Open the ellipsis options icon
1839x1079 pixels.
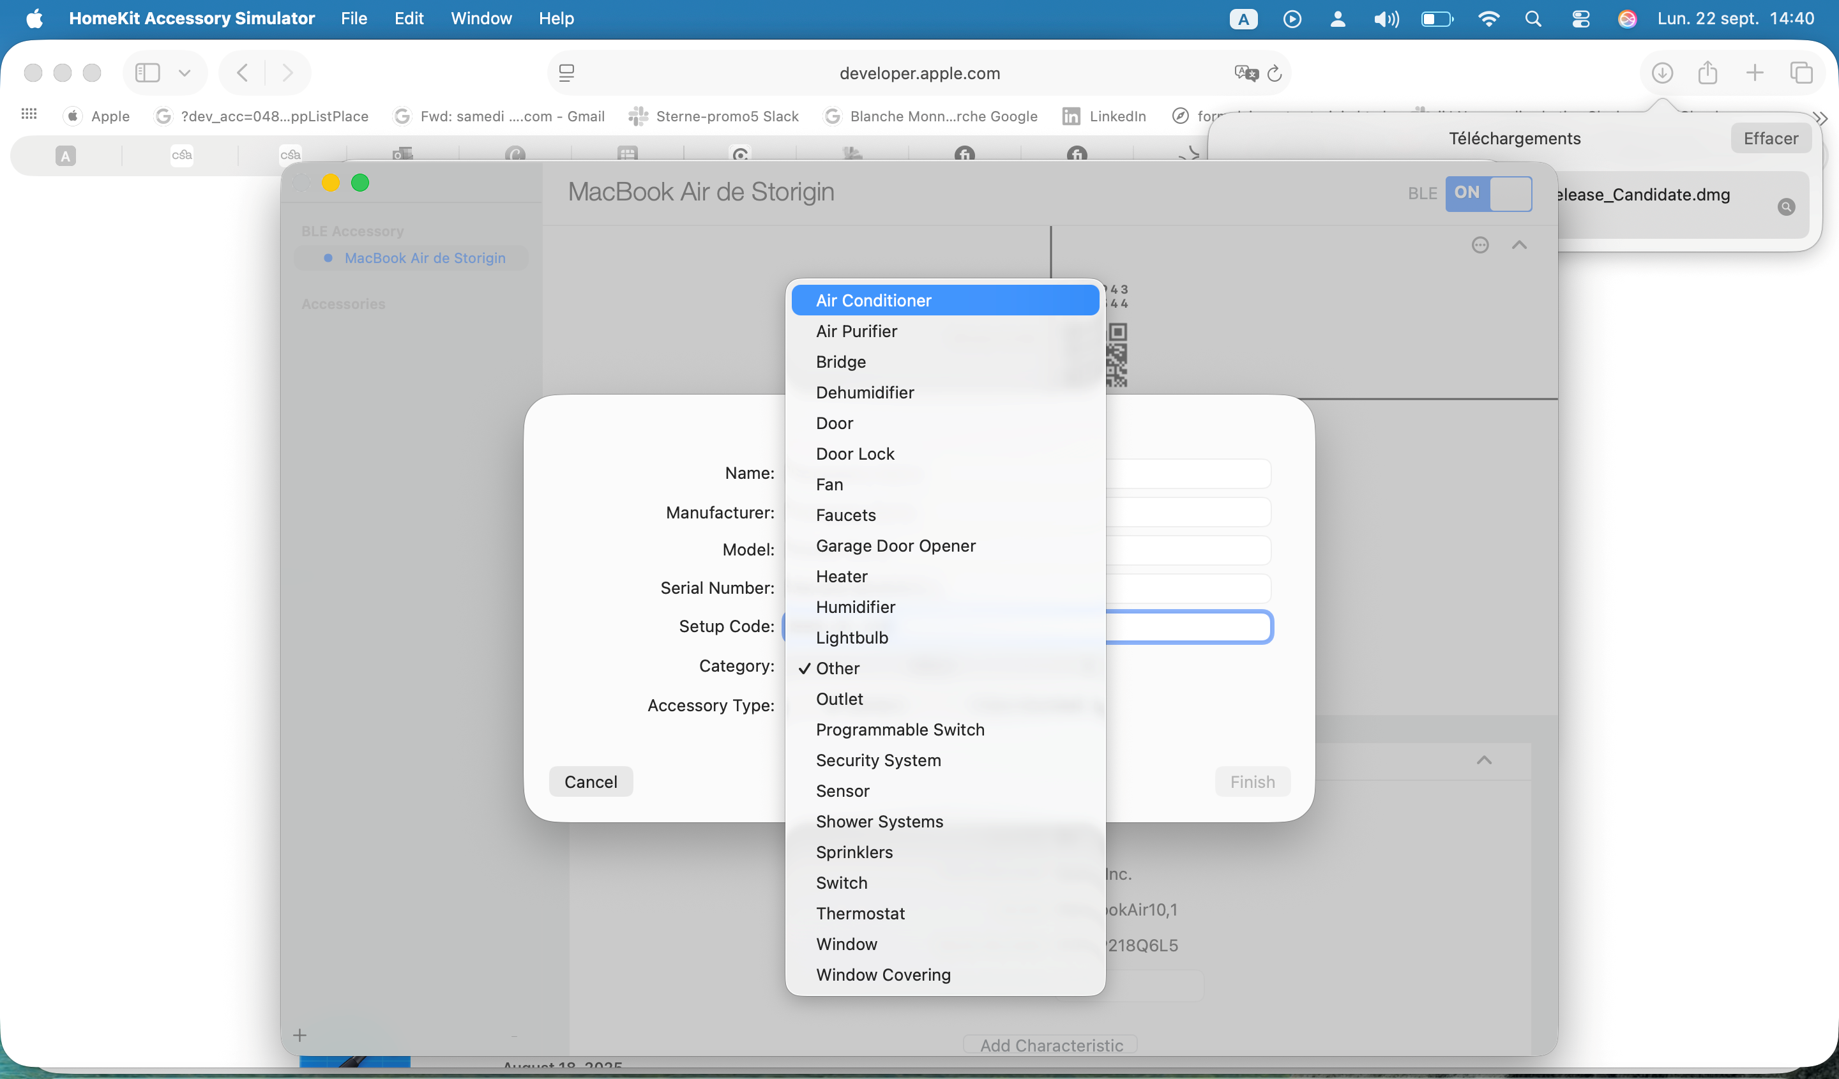click(x=1480, y=245)
